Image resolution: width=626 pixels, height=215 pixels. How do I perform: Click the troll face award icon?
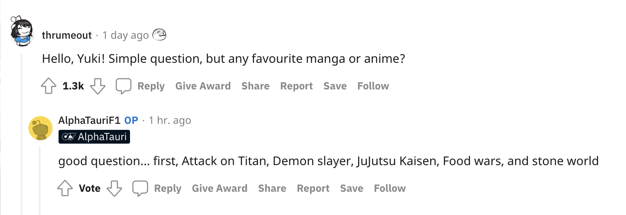[159, 35]
